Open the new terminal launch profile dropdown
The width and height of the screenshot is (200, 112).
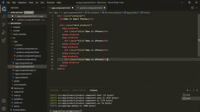tap(190, 91)
